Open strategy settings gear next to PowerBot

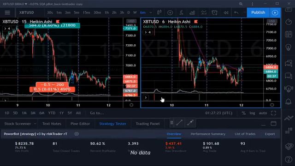point(77,134)
